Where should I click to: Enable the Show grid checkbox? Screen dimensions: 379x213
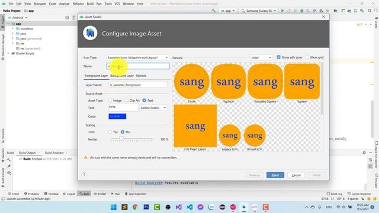click(307, 57)
